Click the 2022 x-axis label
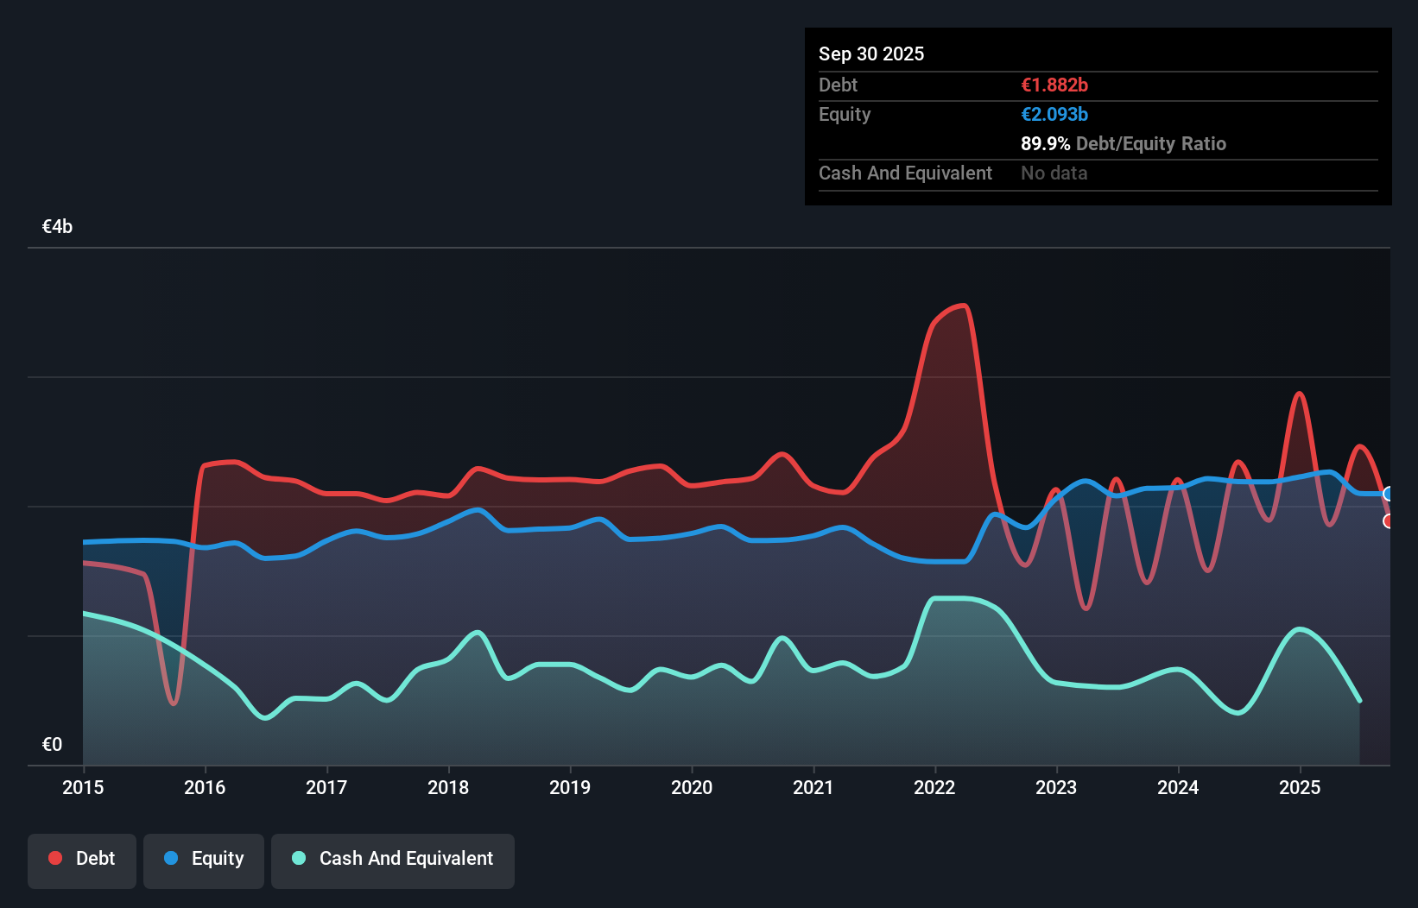Viewport: 1418px width, 908px height. [x=934, y=787]
